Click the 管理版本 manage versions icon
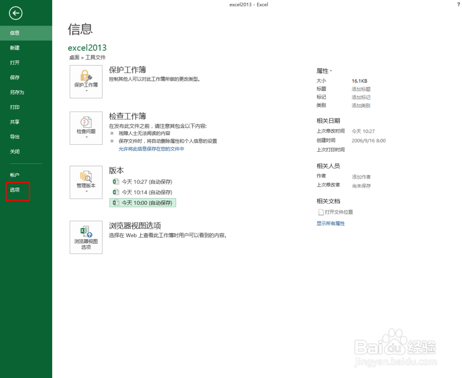462x378 pixels. click(86, 178)
